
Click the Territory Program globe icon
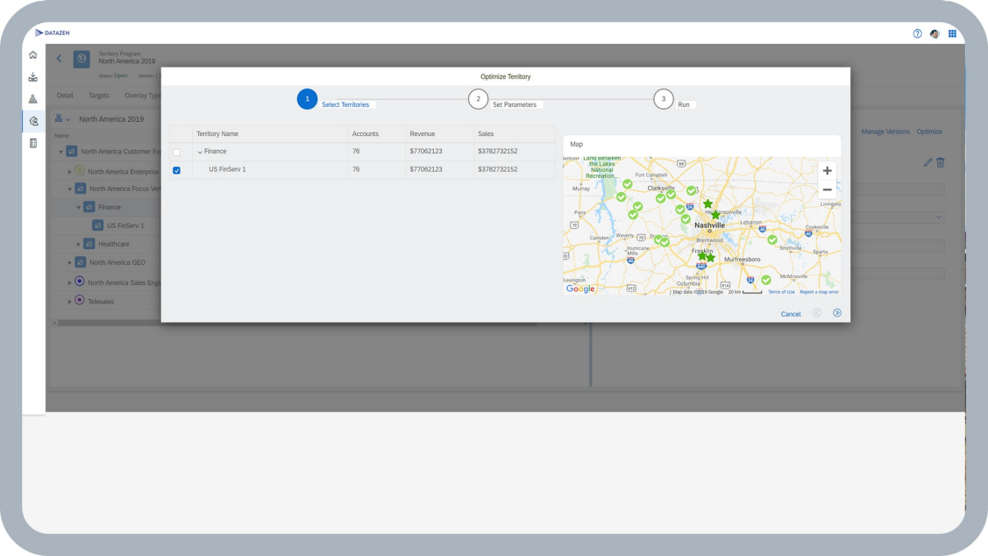tap(82, 59)
